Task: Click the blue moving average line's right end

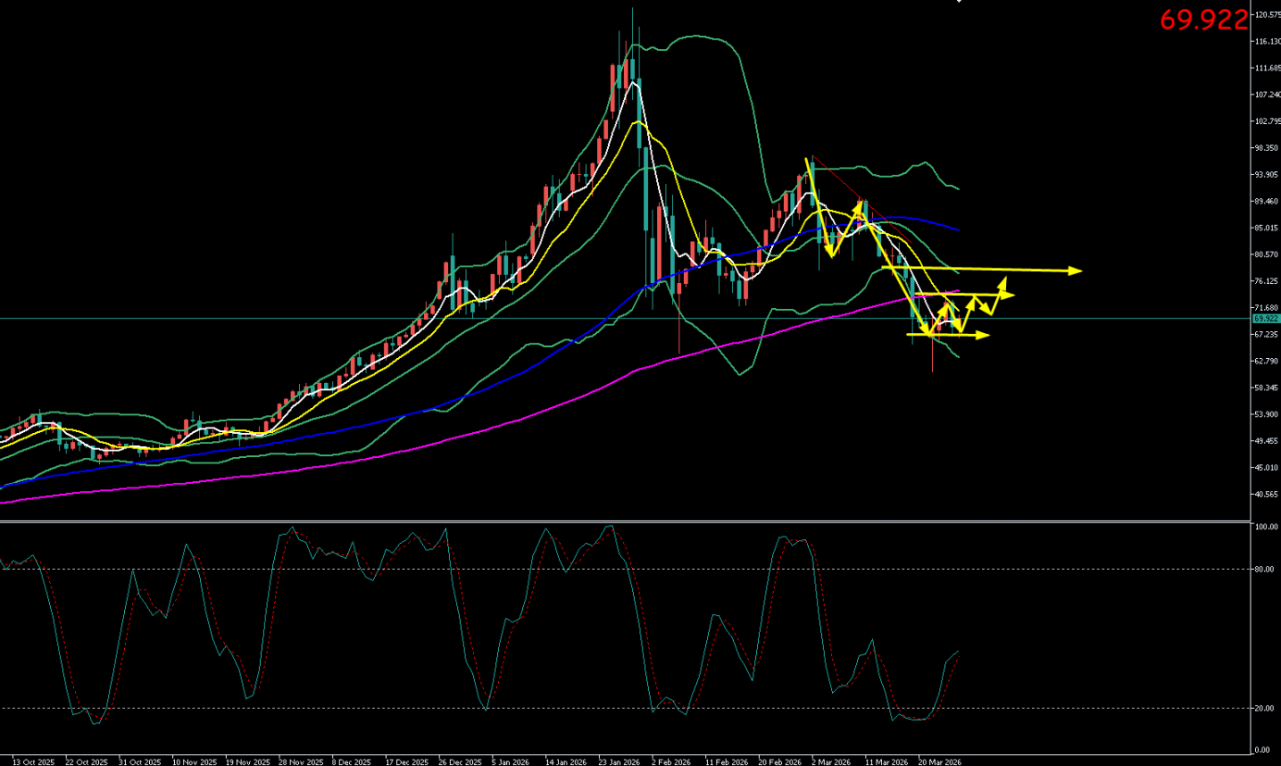Action: coord(958,229)
